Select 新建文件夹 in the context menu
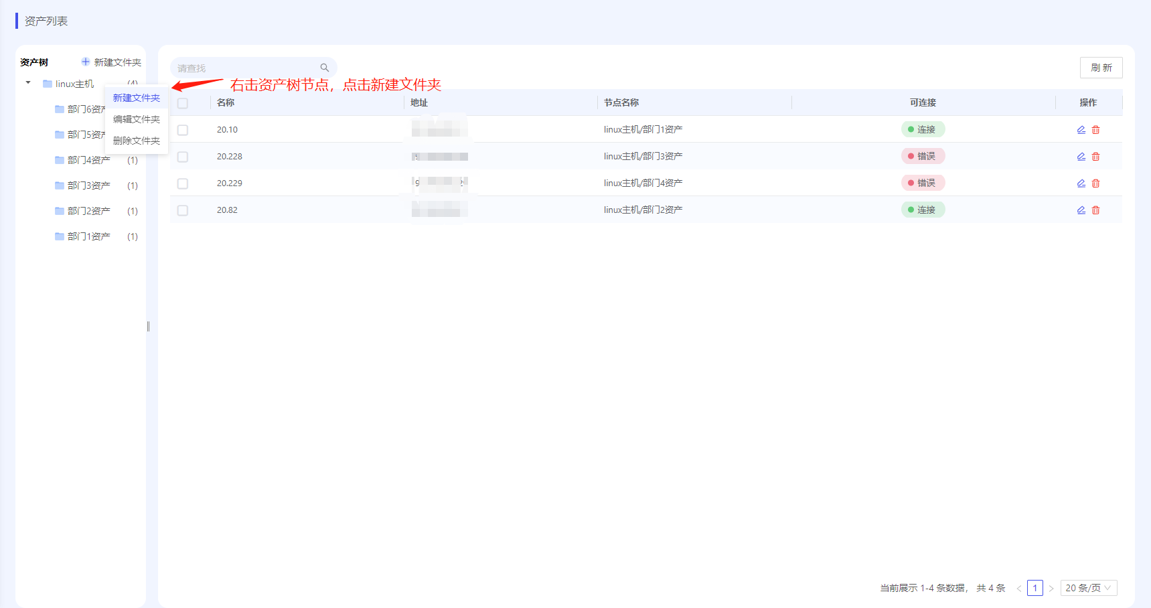This screenshot has width=1151, height=608. 137,98
